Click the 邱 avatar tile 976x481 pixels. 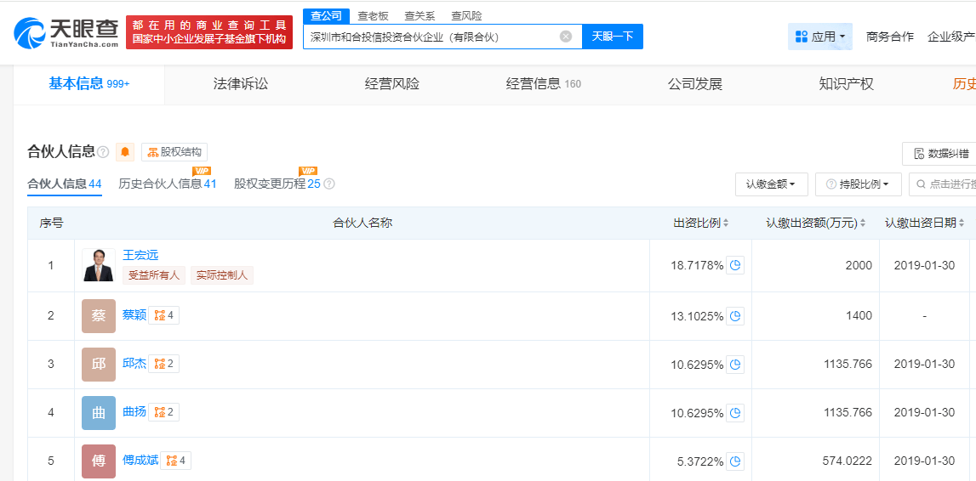pos(99,365)
